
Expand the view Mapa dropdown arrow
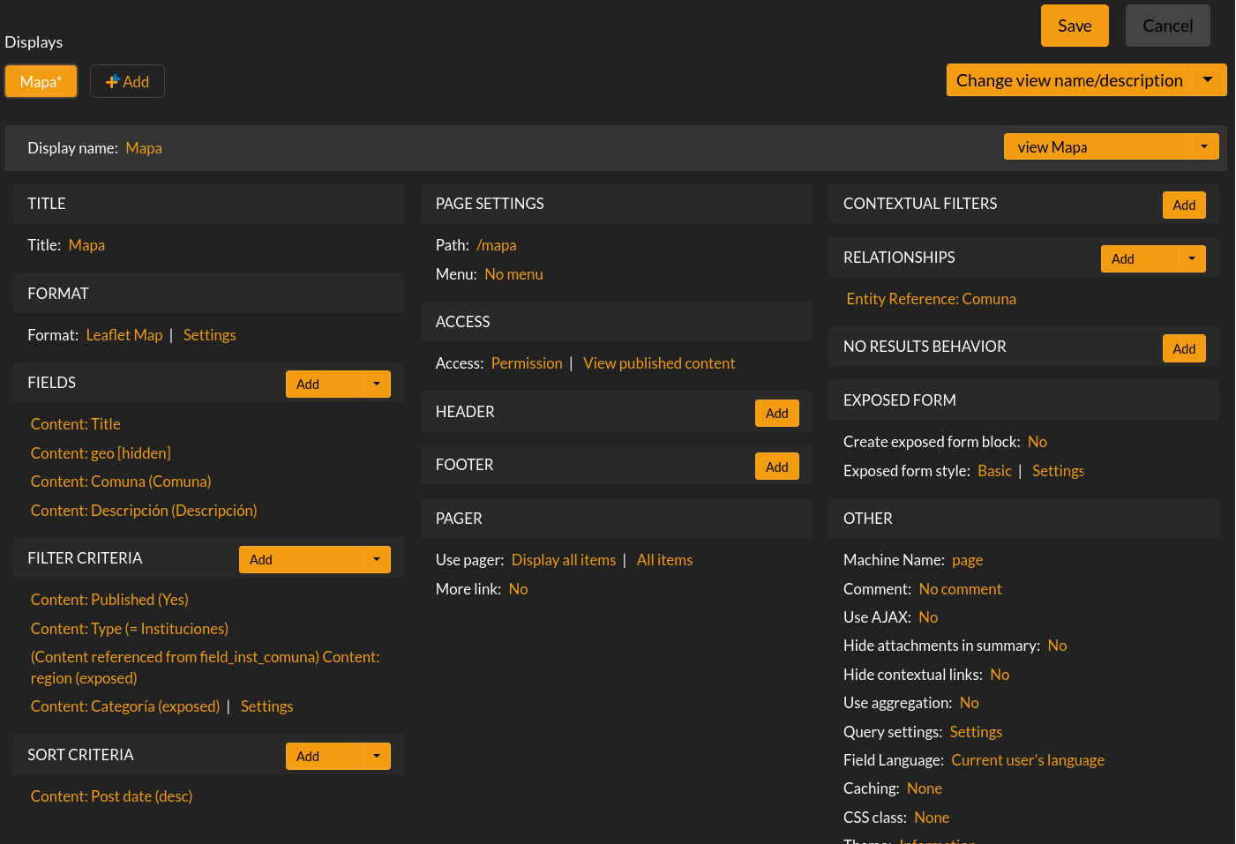(x=1204, y=146)
